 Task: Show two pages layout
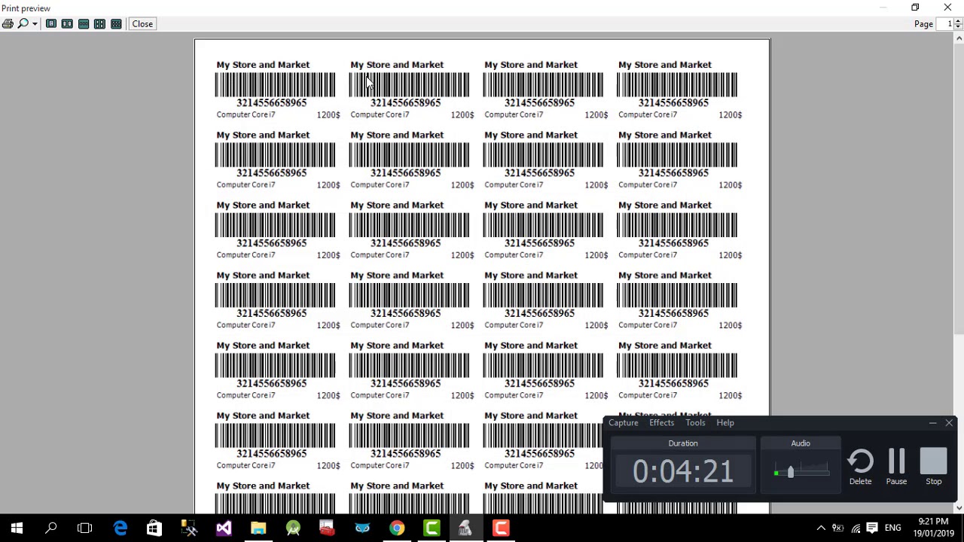[67, 24]
